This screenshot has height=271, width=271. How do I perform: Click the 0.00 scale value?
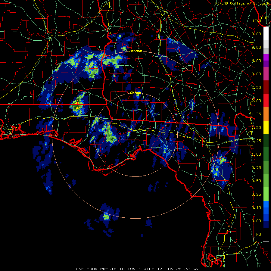(256, 221)
